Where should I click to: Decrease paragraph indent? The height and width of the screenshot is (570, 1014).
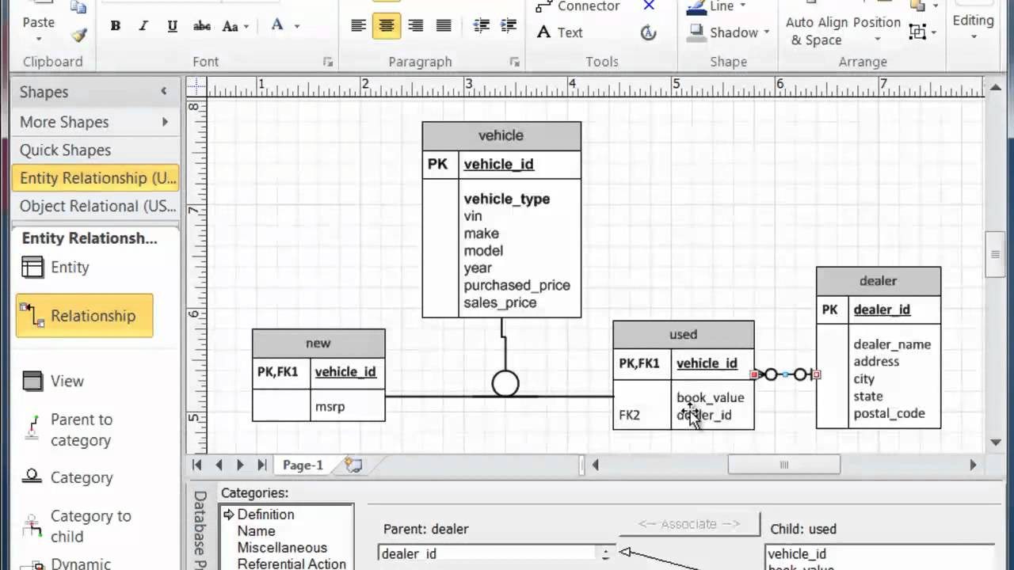click(481, 26)
